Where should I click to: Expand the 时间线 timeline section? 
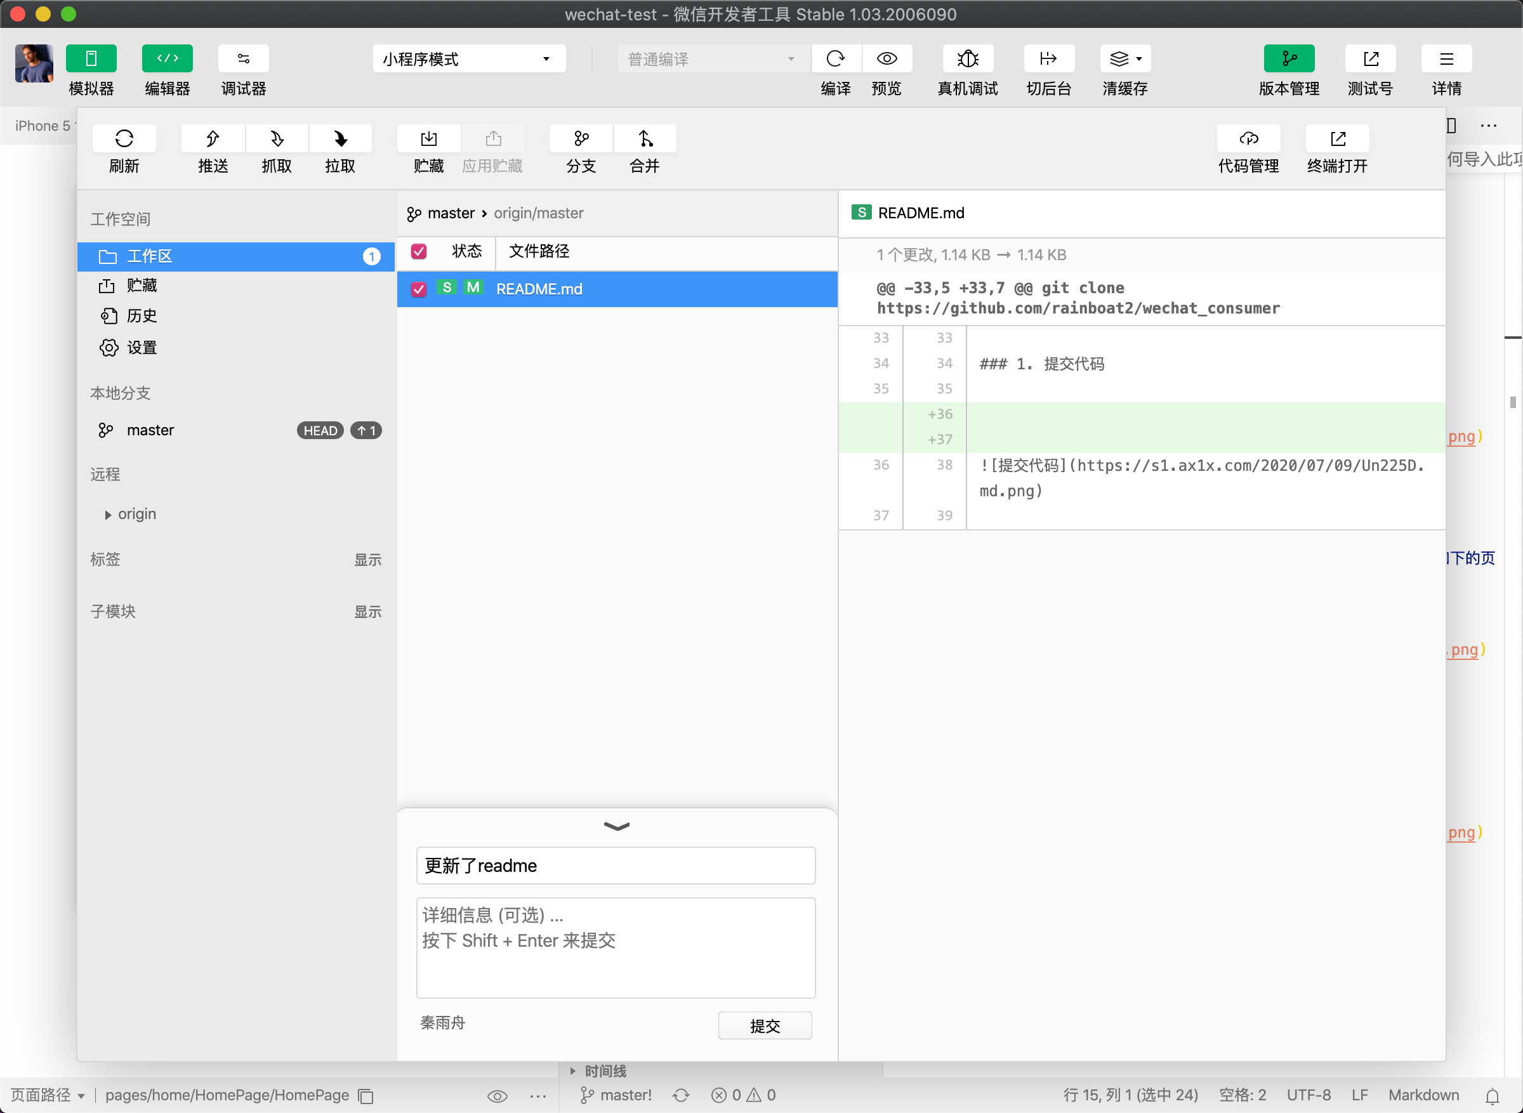tap(599, 1070)
